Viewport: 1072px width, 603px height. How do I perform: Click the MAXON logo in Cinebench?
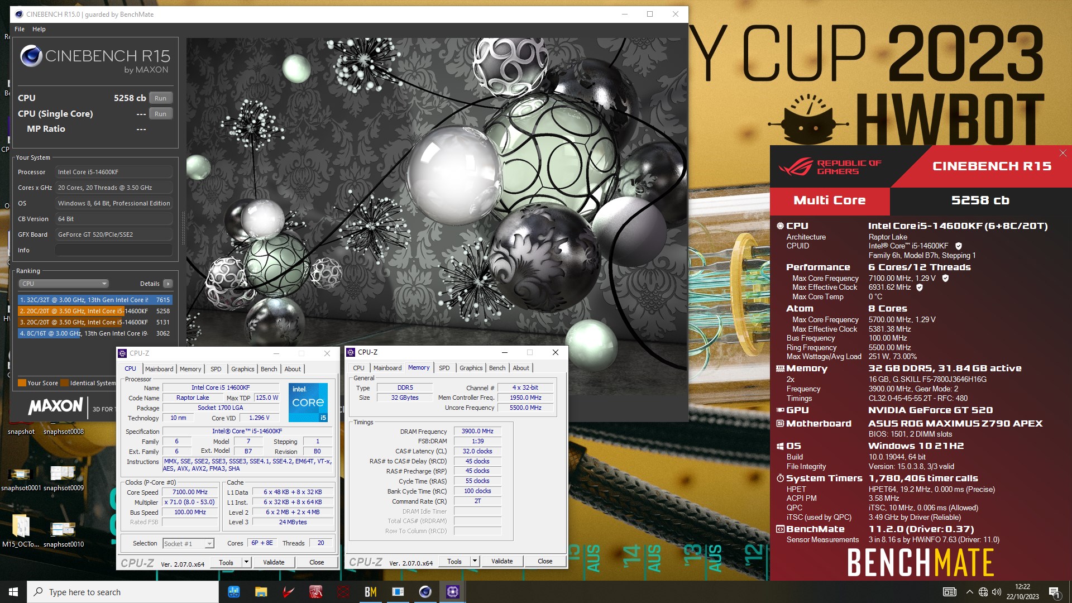click(x=55, y=406)
